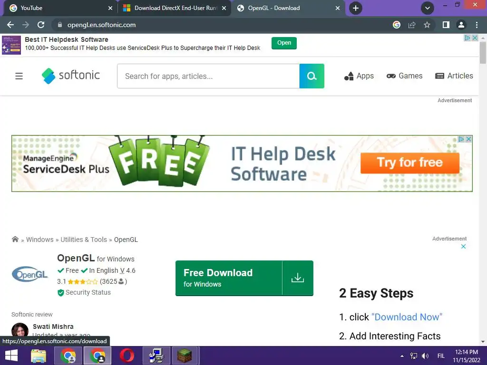Viewport: 487px width, 365px height.
Task: Close the right-side advertisement with X
Action: pos(463,247)
